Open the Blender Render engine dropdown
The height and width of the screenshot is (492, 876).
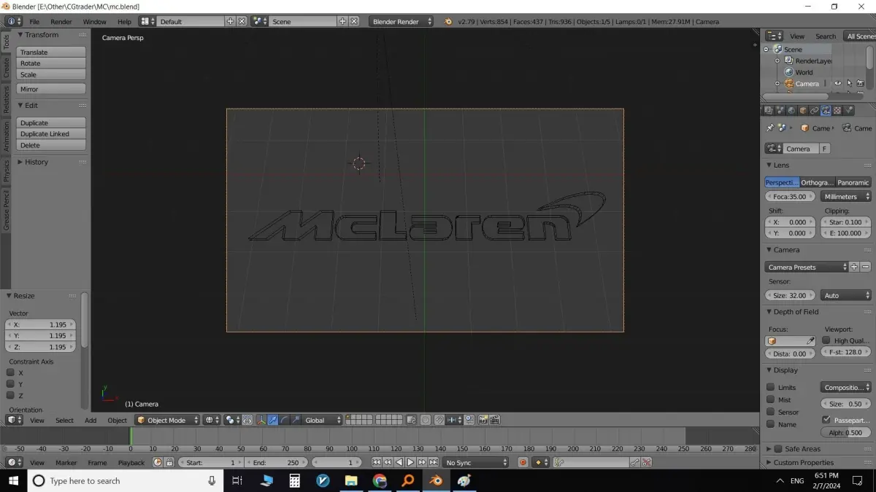click(x=401, y=21)
